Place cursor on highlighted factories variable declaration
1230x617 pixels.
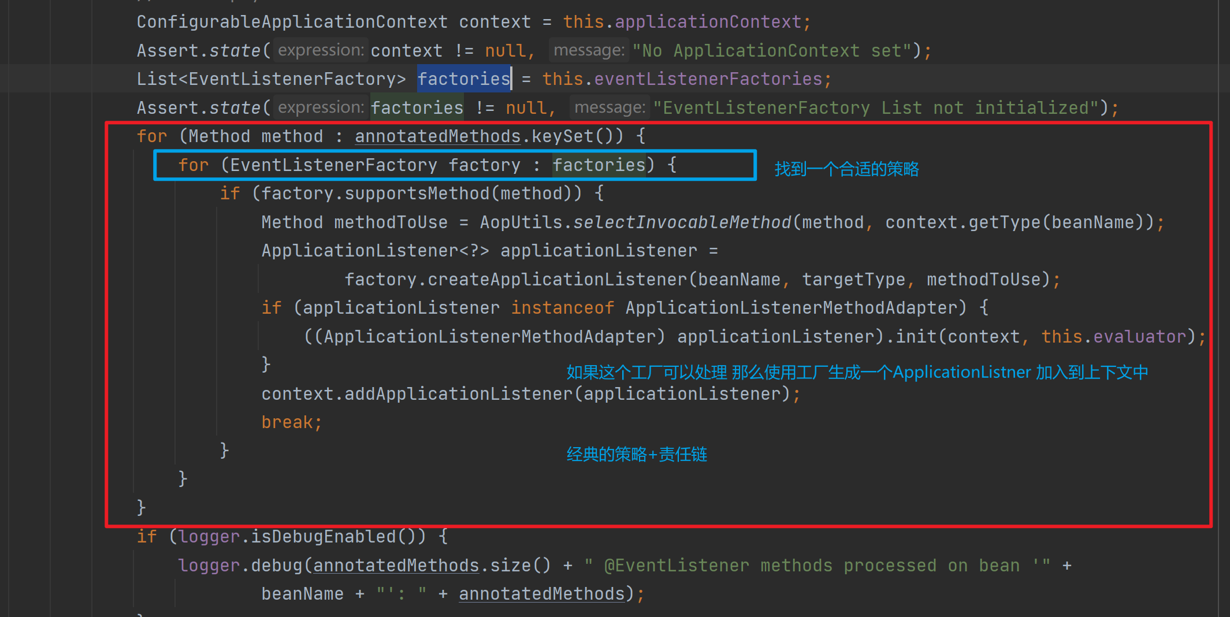pos(464,79)
